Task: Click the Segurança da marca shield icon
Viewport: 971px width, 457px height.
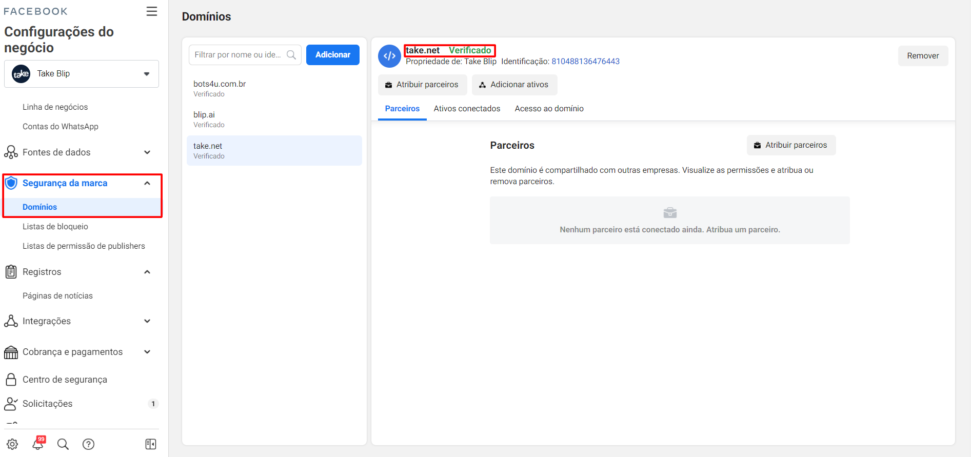Action: 11,183
